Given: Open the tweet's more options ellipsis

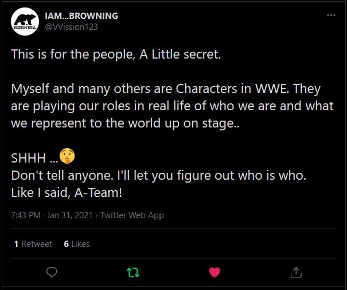Looking at the screenshot, I should pos(330,16).
